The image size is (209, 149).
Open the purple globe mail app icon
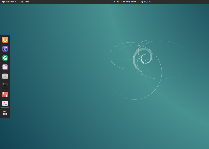pyautogui.click(x=5, y=49)
